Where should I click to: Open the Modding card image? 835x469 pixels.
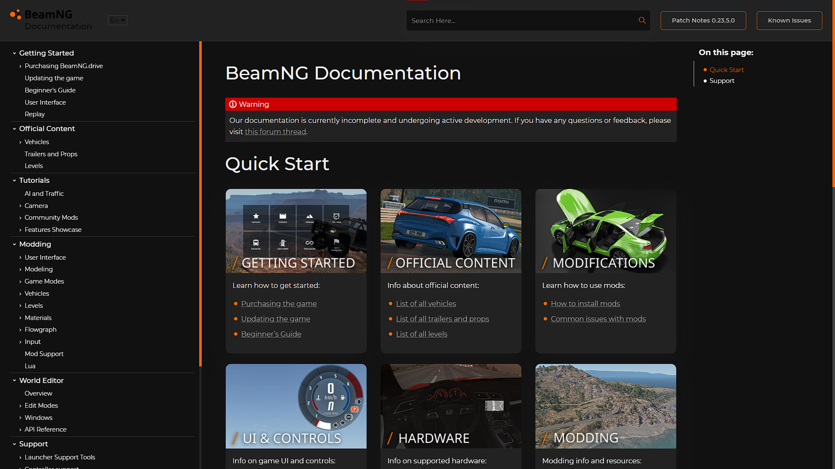coord(605,406)
